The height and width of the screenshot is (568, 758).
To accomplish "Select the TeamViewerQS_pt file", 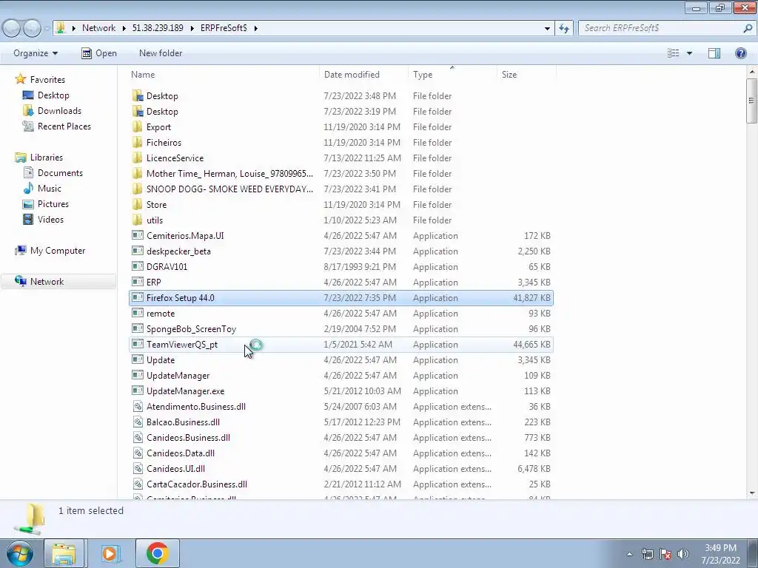I will click(x=341, y=345).
